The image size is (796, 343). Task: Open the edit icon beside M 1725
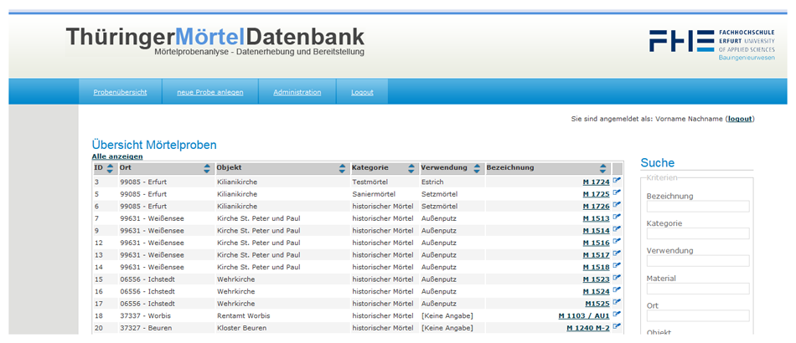pos(617,193)
